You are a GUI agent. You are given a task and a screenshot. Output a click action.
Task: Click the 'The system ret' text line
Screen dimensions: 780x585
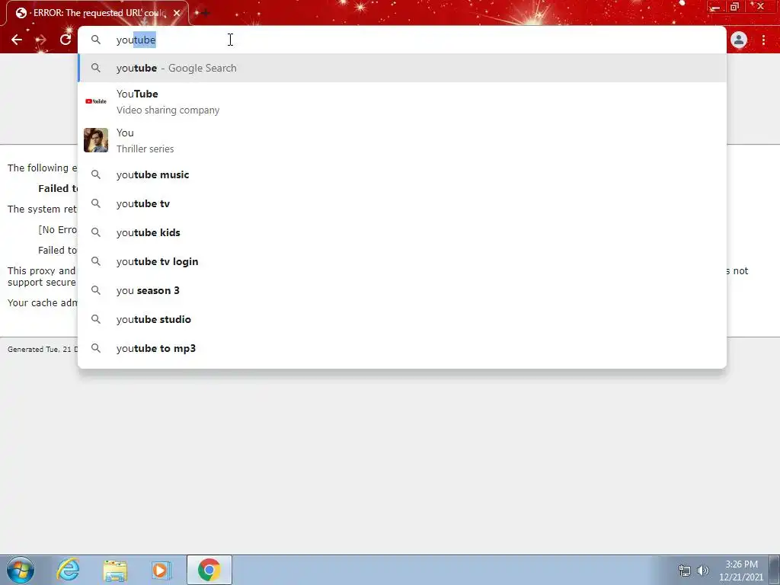click(x=43, y=209)
